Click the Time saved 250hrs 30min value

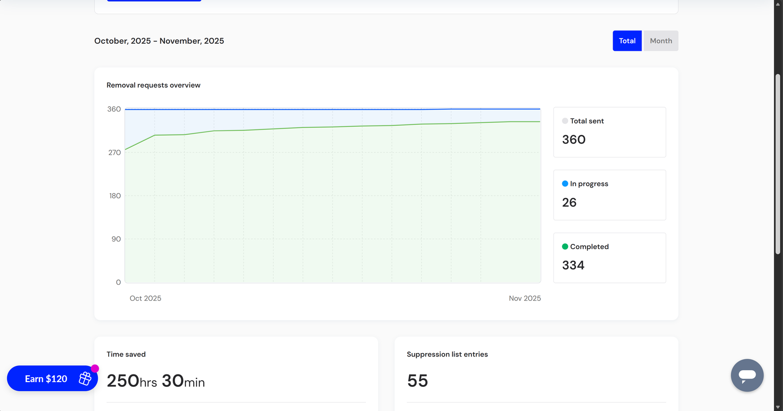click(x=156, y=381)
